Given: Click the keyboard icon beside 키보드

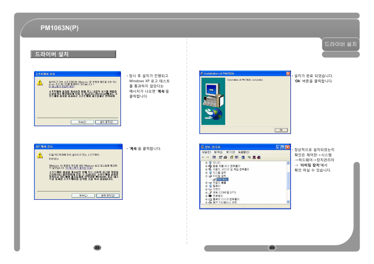Looking at the screenshot, I should [x=210, y=189].
